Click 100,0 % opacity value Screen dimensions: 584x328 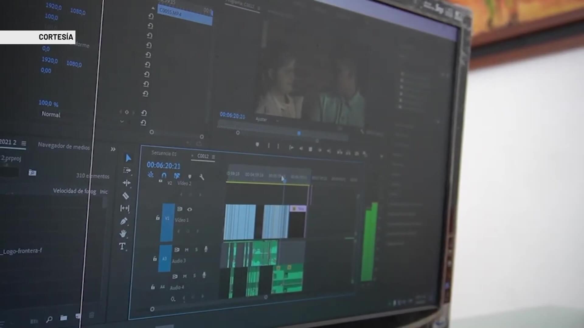pos(48,103)
